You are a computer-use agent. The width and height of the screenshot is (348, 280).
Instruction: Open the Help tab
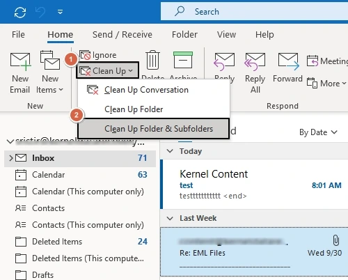coord(264,35)
